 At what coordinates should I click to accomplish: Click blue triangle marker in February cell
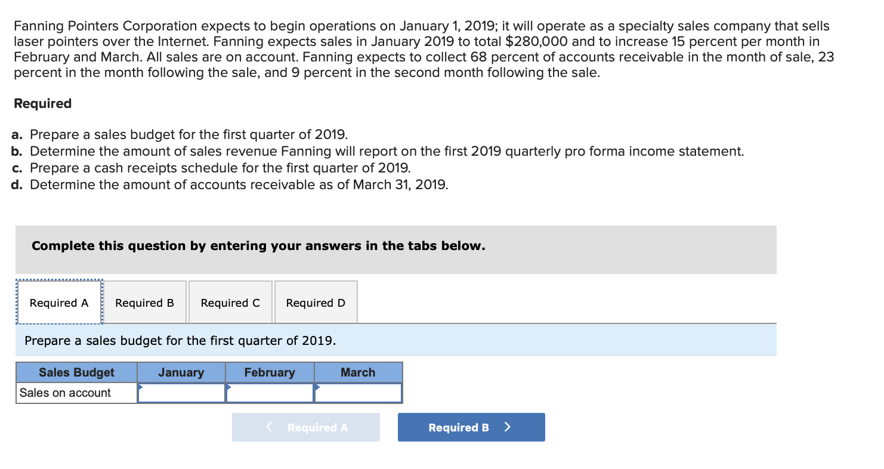(x=228, y=387)
